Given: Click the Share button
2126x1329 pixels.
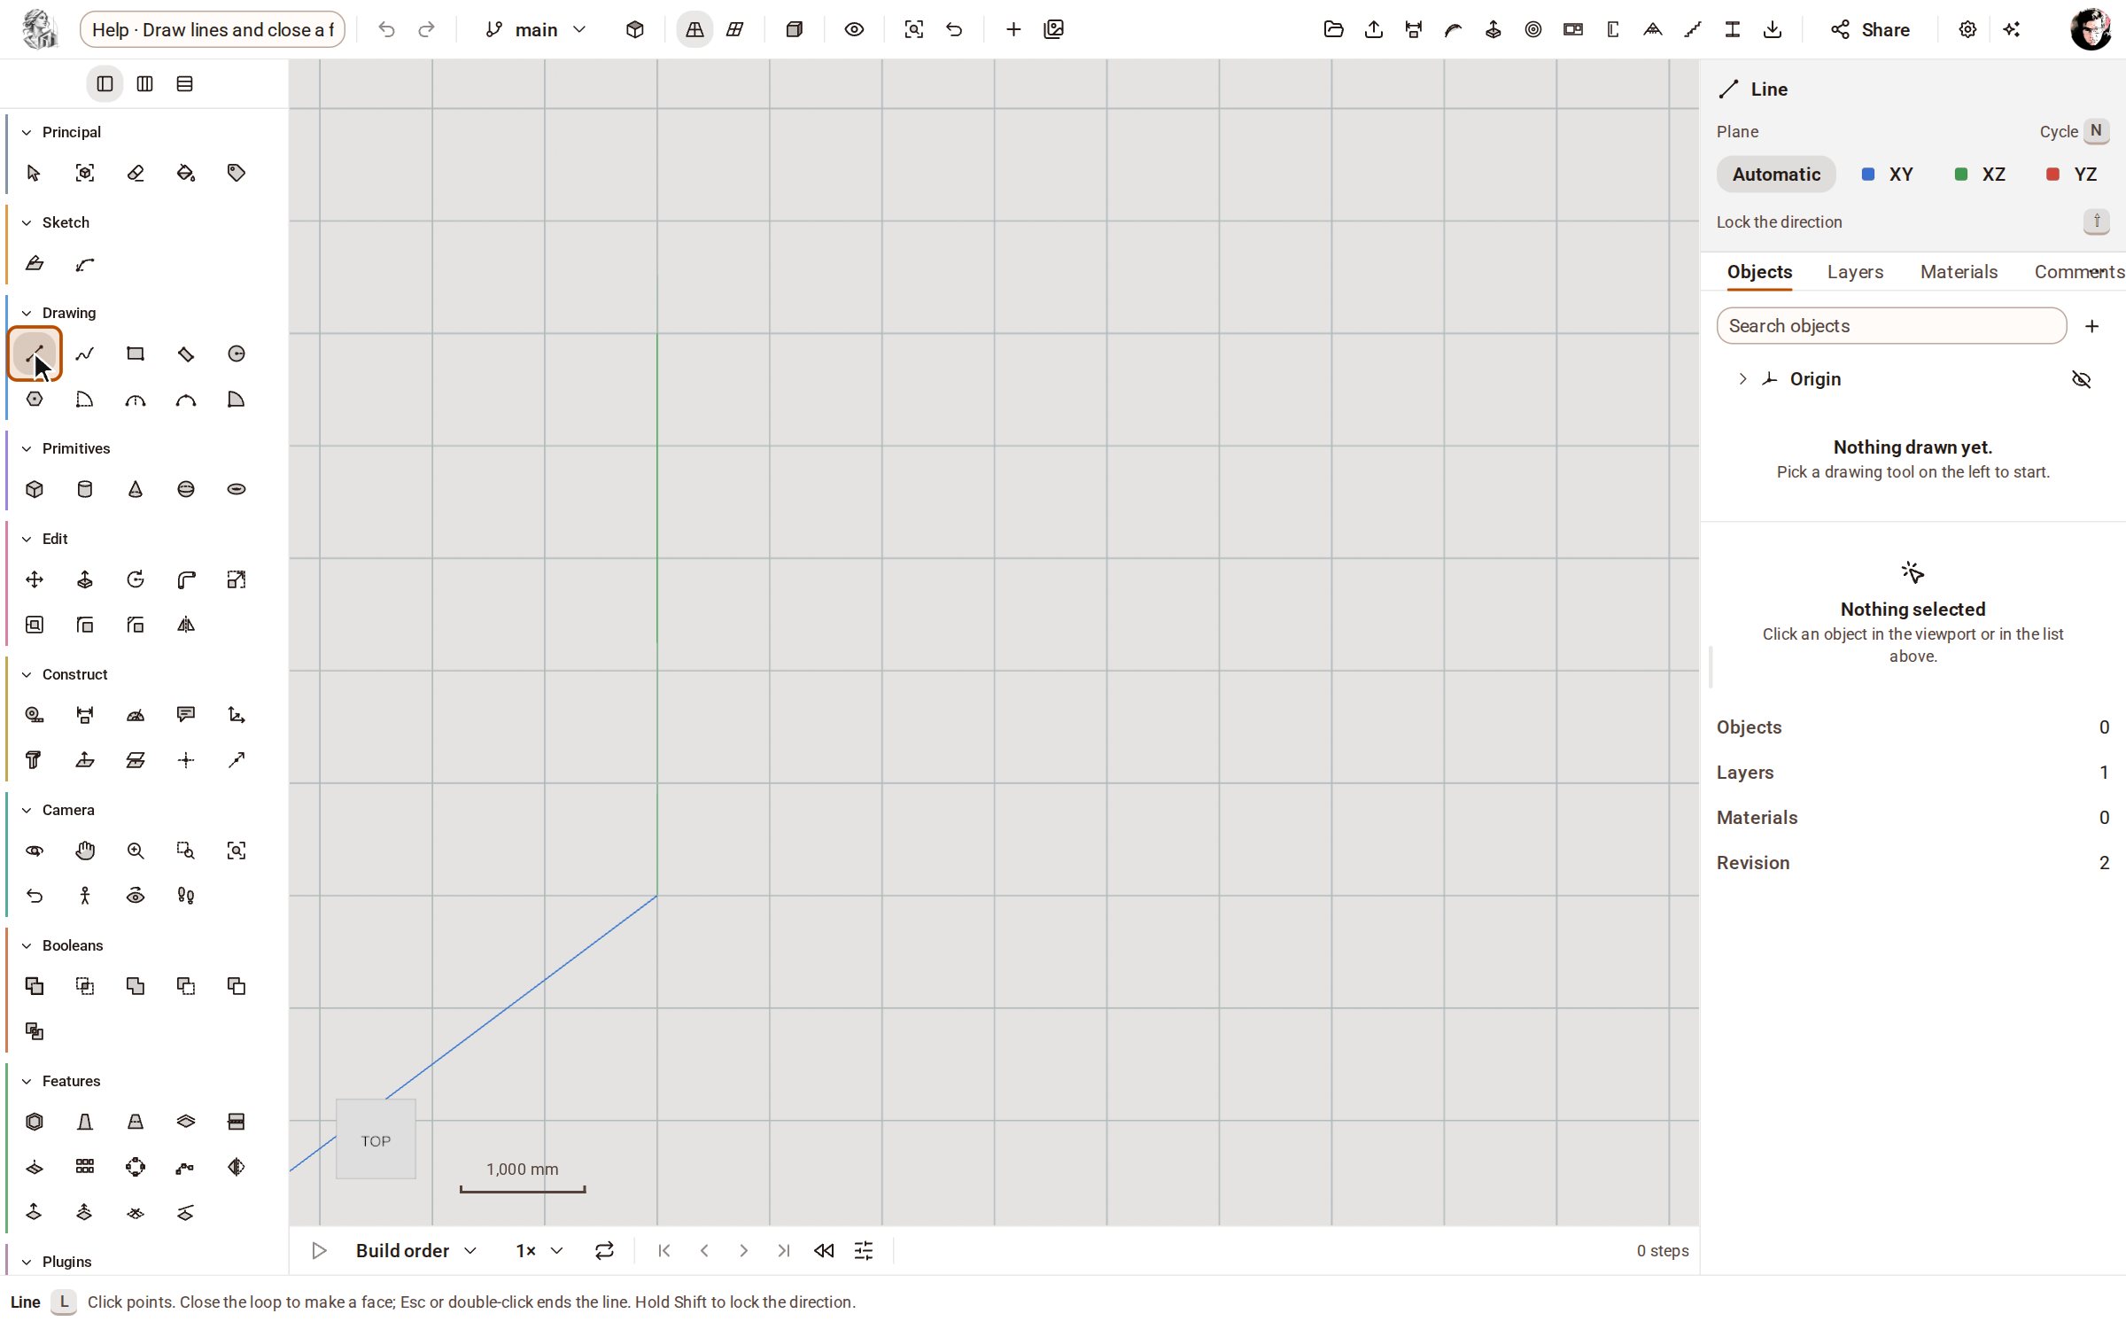Looking at the screenshot, I should [1870, 29].
